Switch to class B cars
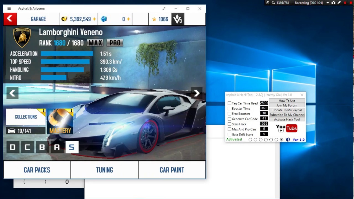 (x=42, y=147)
